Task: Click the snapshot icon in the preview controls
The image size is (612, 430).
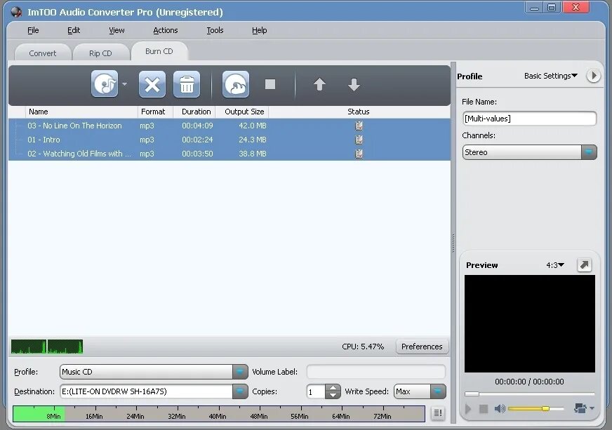Action: (x=580, y=408)
